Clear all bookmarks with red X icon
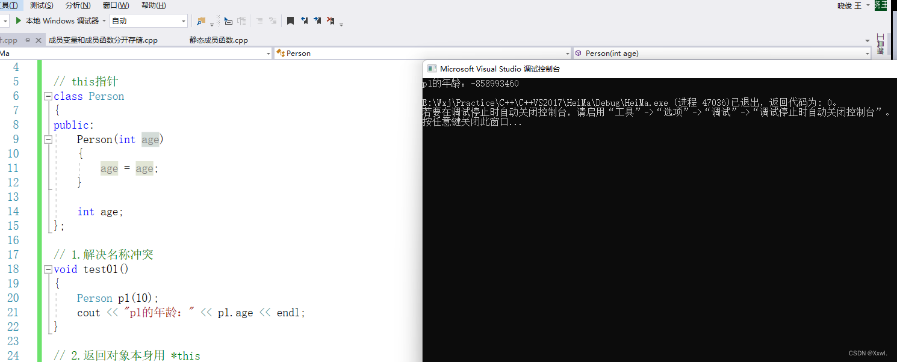897x362 pixels. (331, 20)
